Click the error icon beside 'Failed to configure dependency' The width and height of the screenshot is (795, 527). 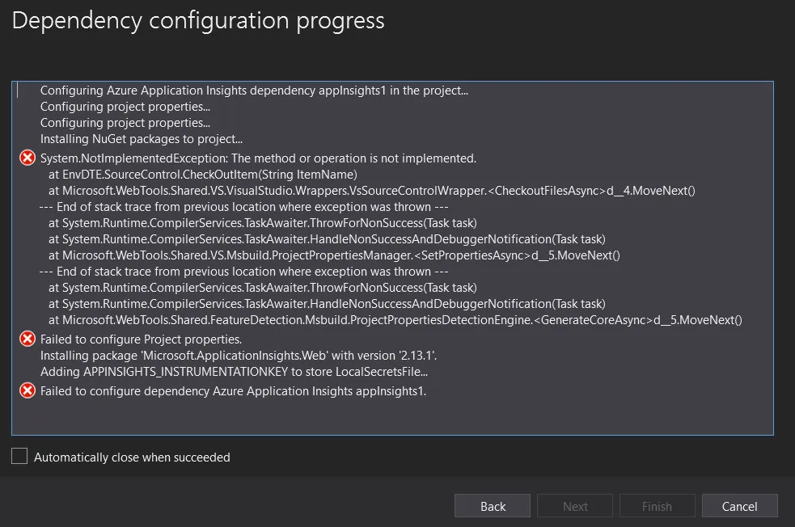(27, 391)
